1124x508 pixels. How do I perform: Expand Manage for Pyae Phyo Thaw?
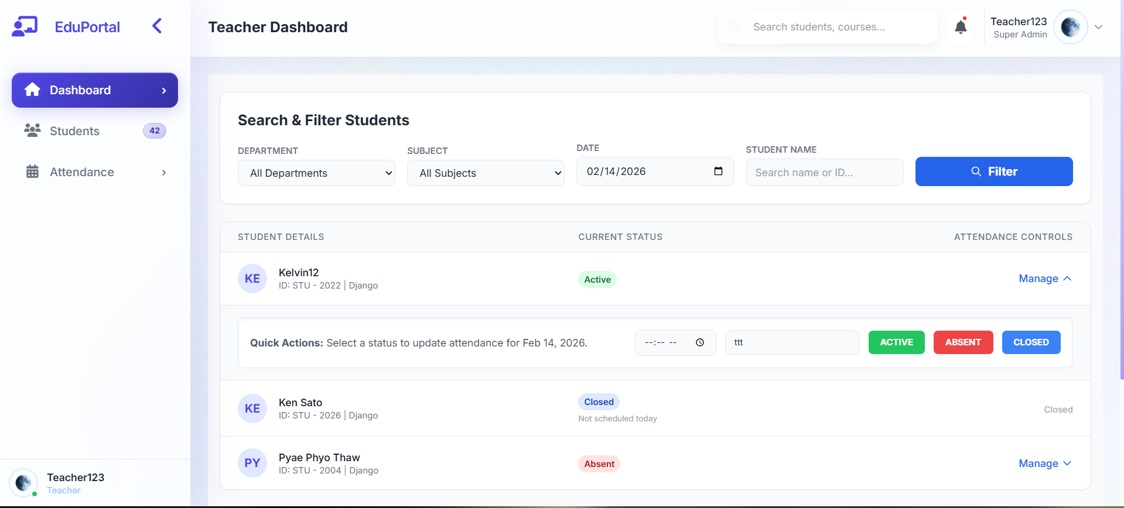(1046, 464)
